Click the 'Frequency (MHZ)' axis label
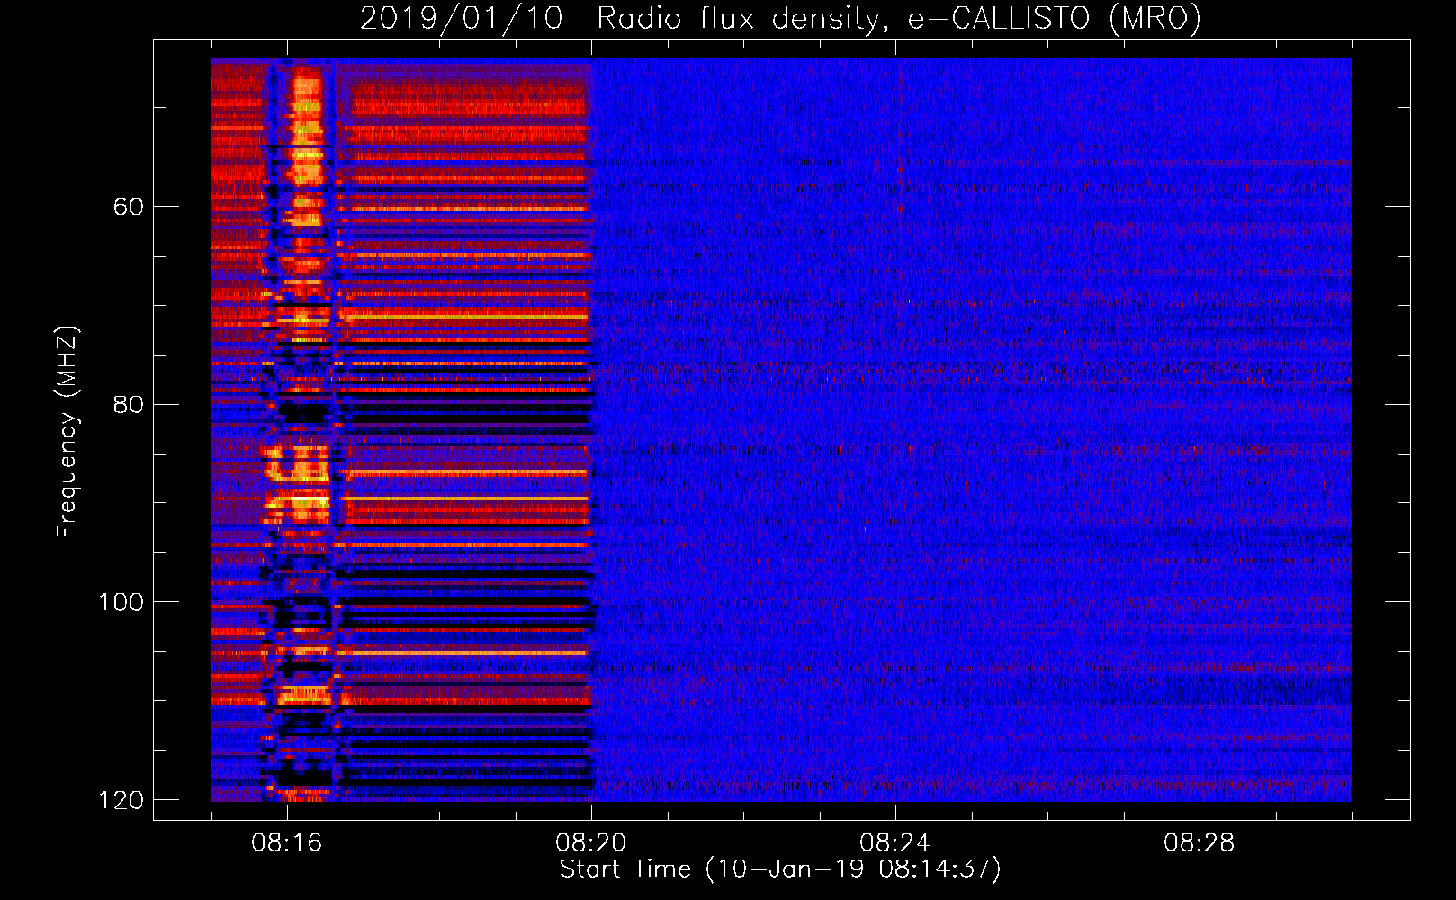1456x900 pixels. [x=67, y=431]
